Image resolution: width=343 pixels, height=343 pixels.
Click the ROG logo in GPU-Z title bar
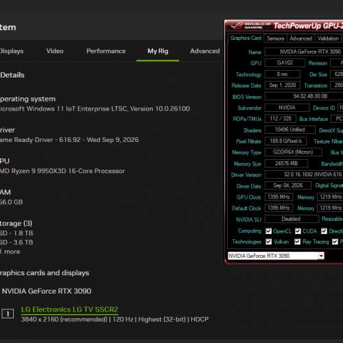coord(236,26)
